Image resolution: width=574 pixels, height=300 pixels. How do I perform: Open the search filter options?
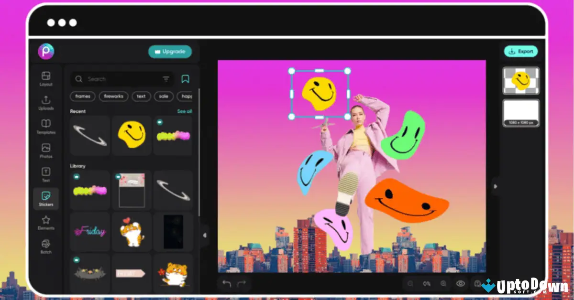point(166,78)
